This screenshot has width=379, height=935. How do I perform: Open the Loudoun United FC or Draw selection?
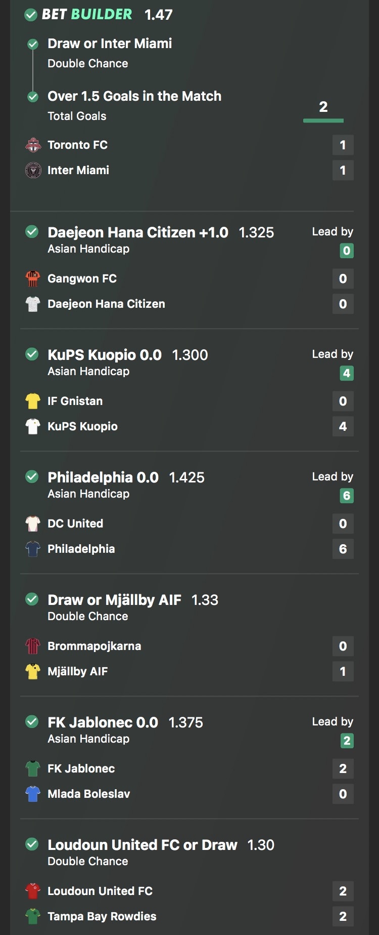point(142,845)
